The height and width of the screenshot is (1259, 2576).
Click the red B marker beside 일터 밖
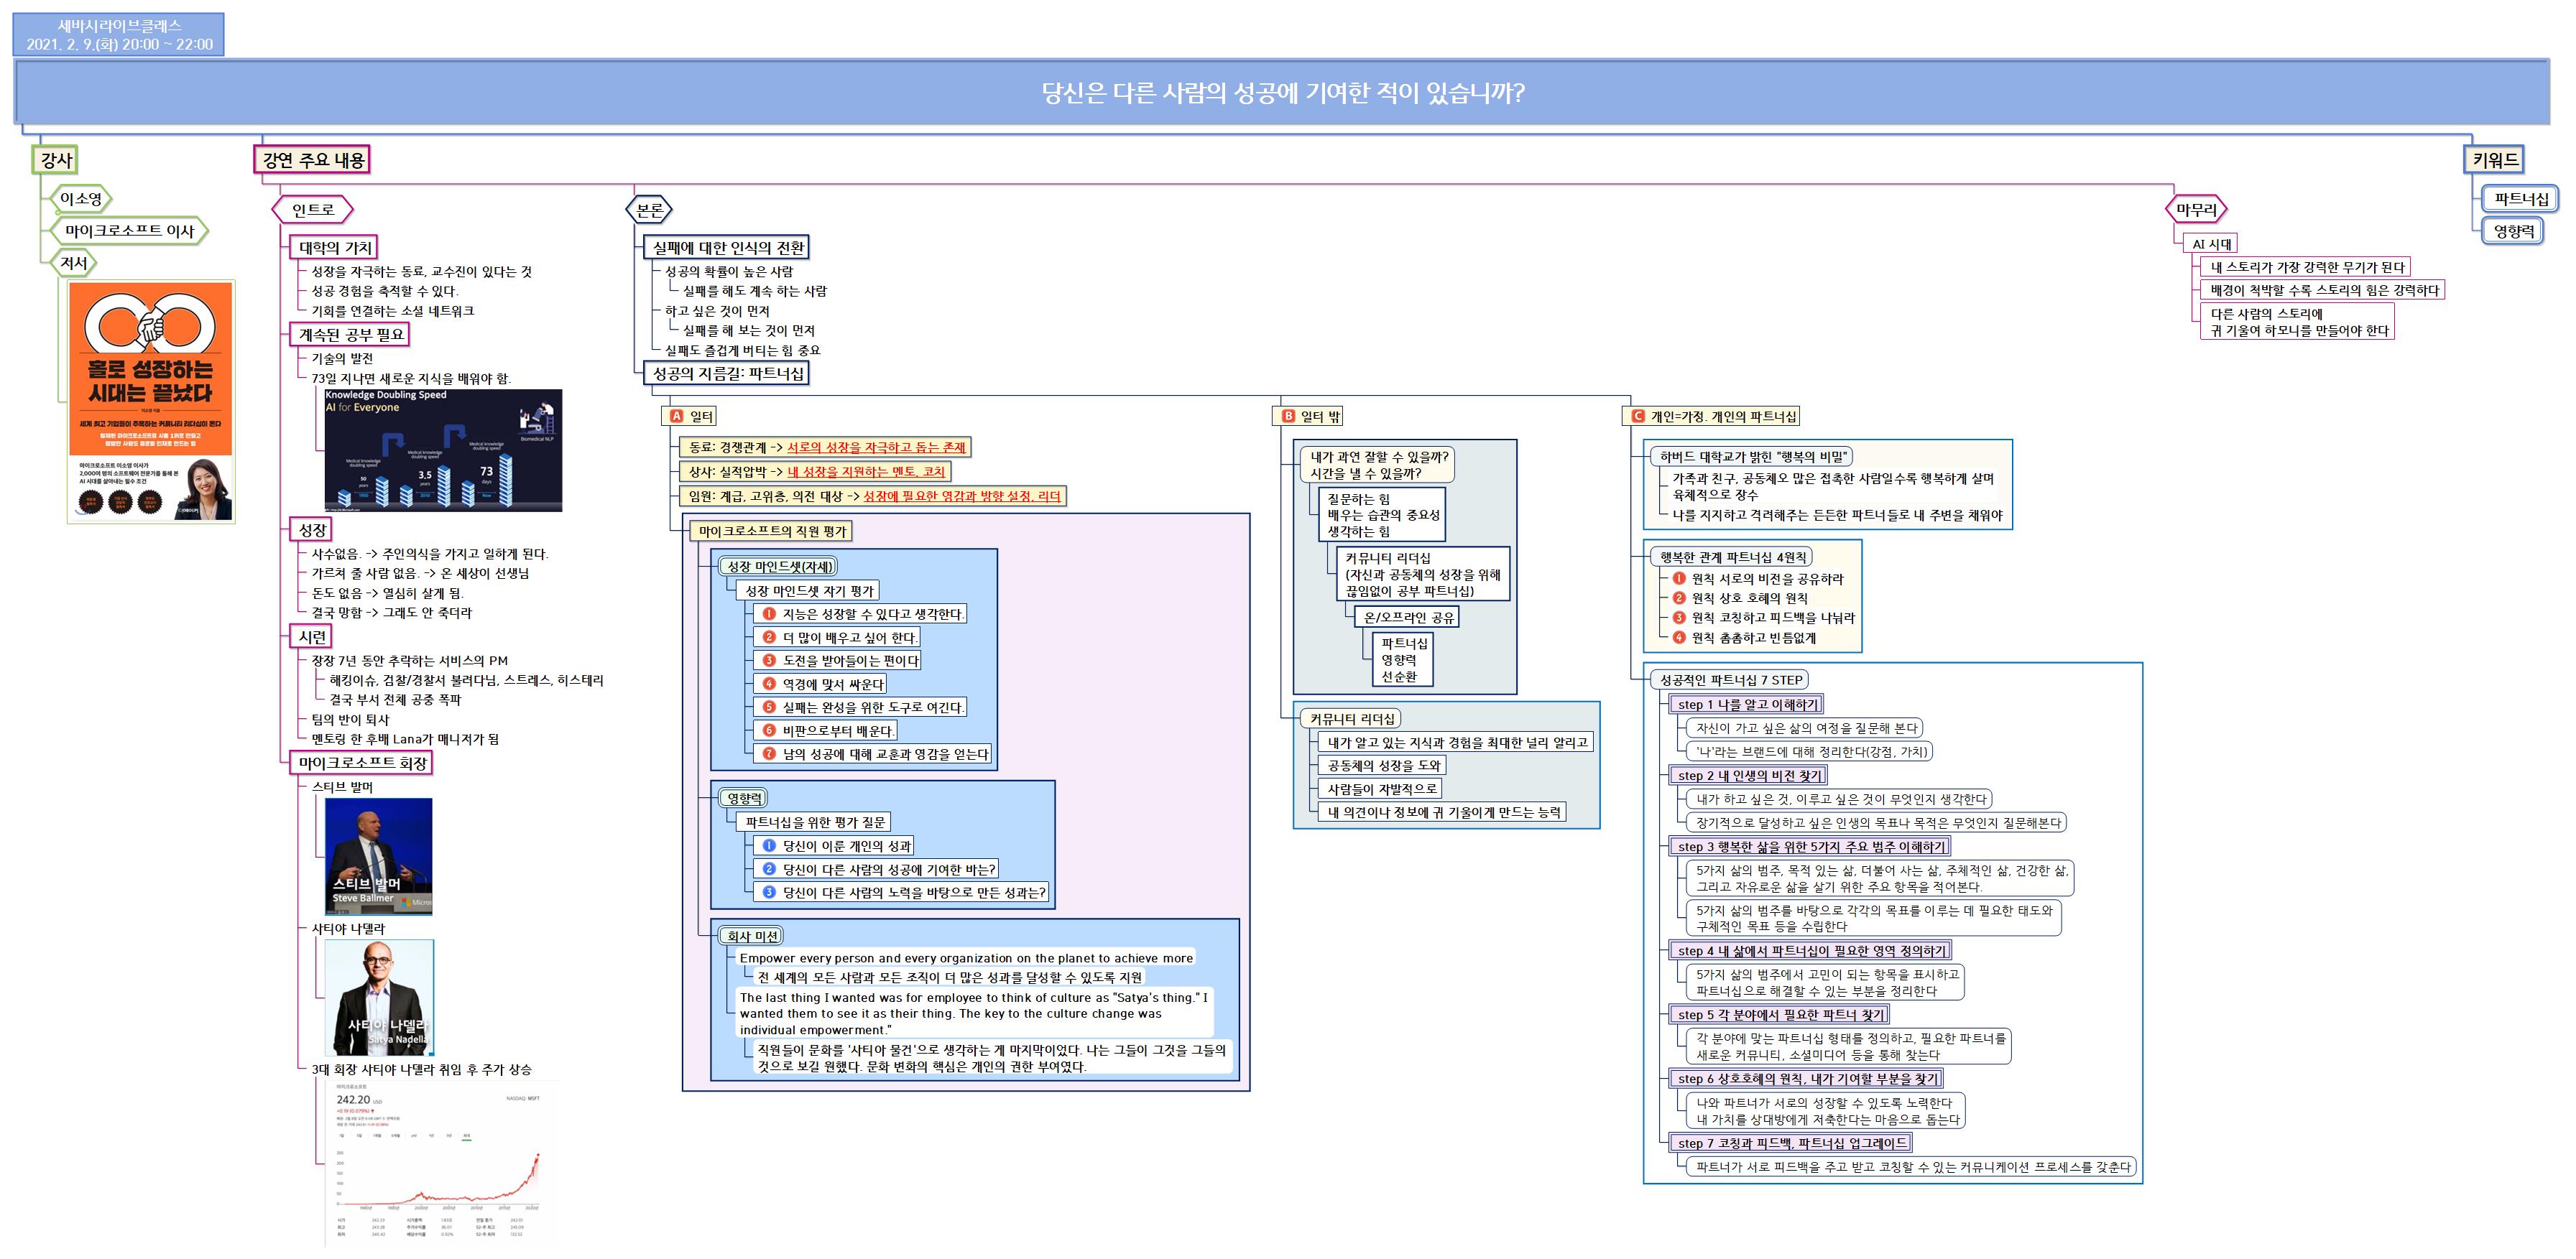1288,416
